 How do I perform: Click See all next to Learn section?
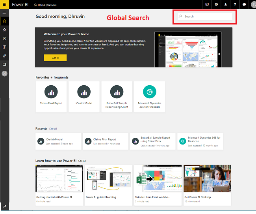pos(82,161)
